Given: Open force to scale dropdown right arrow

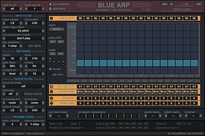Looking at the screenshot, I should coord(43,86).
